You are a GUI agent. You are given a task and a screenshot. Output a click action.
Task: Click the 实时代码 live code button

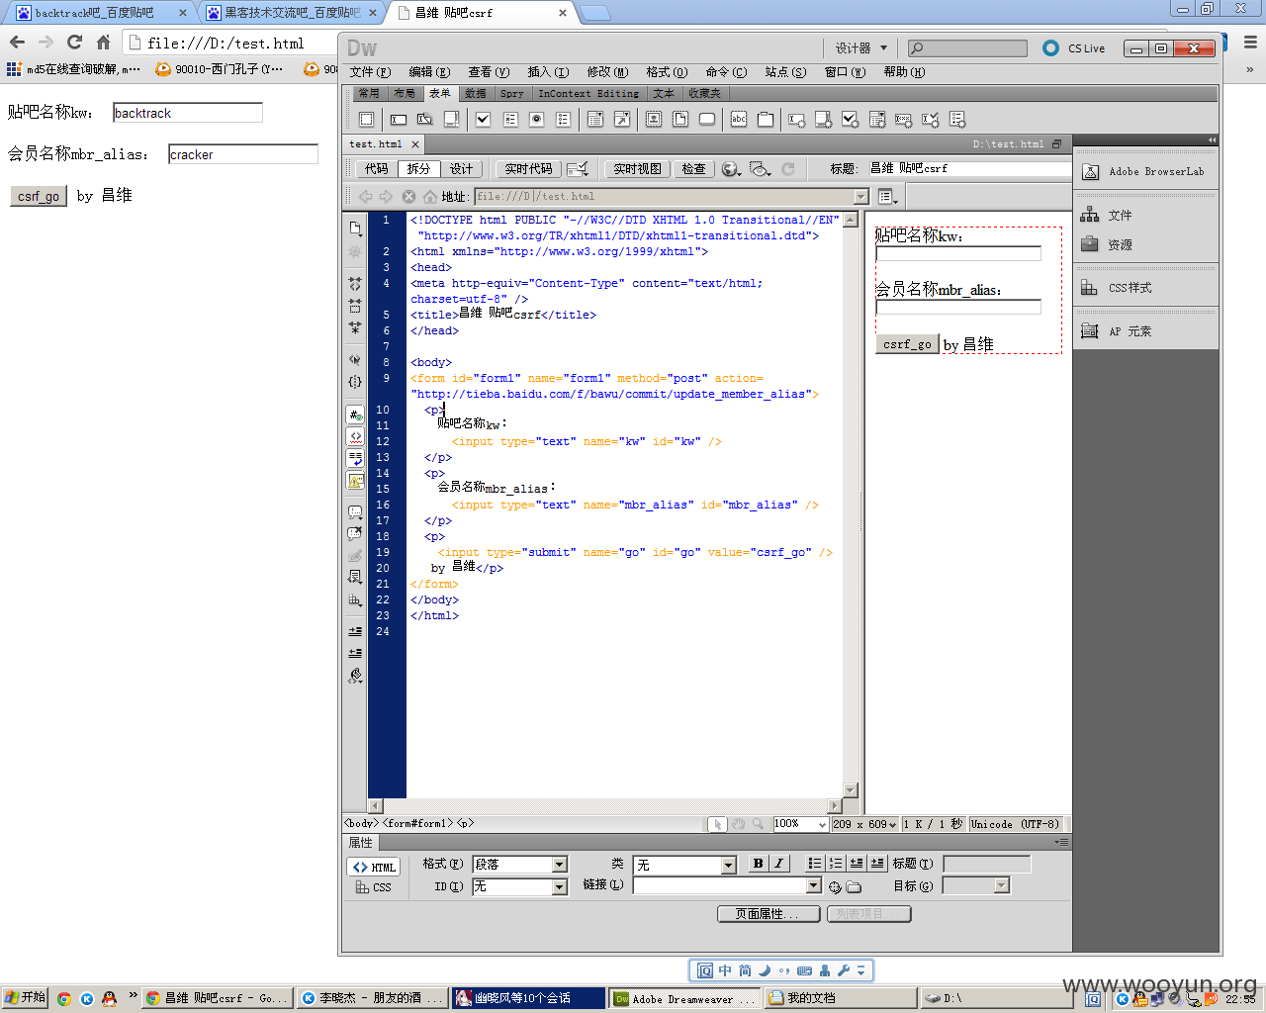[528, 169]
